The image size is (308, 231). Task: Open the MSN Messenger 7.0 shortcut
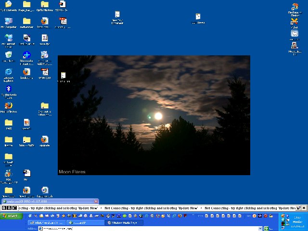click(x=9, y=177)
